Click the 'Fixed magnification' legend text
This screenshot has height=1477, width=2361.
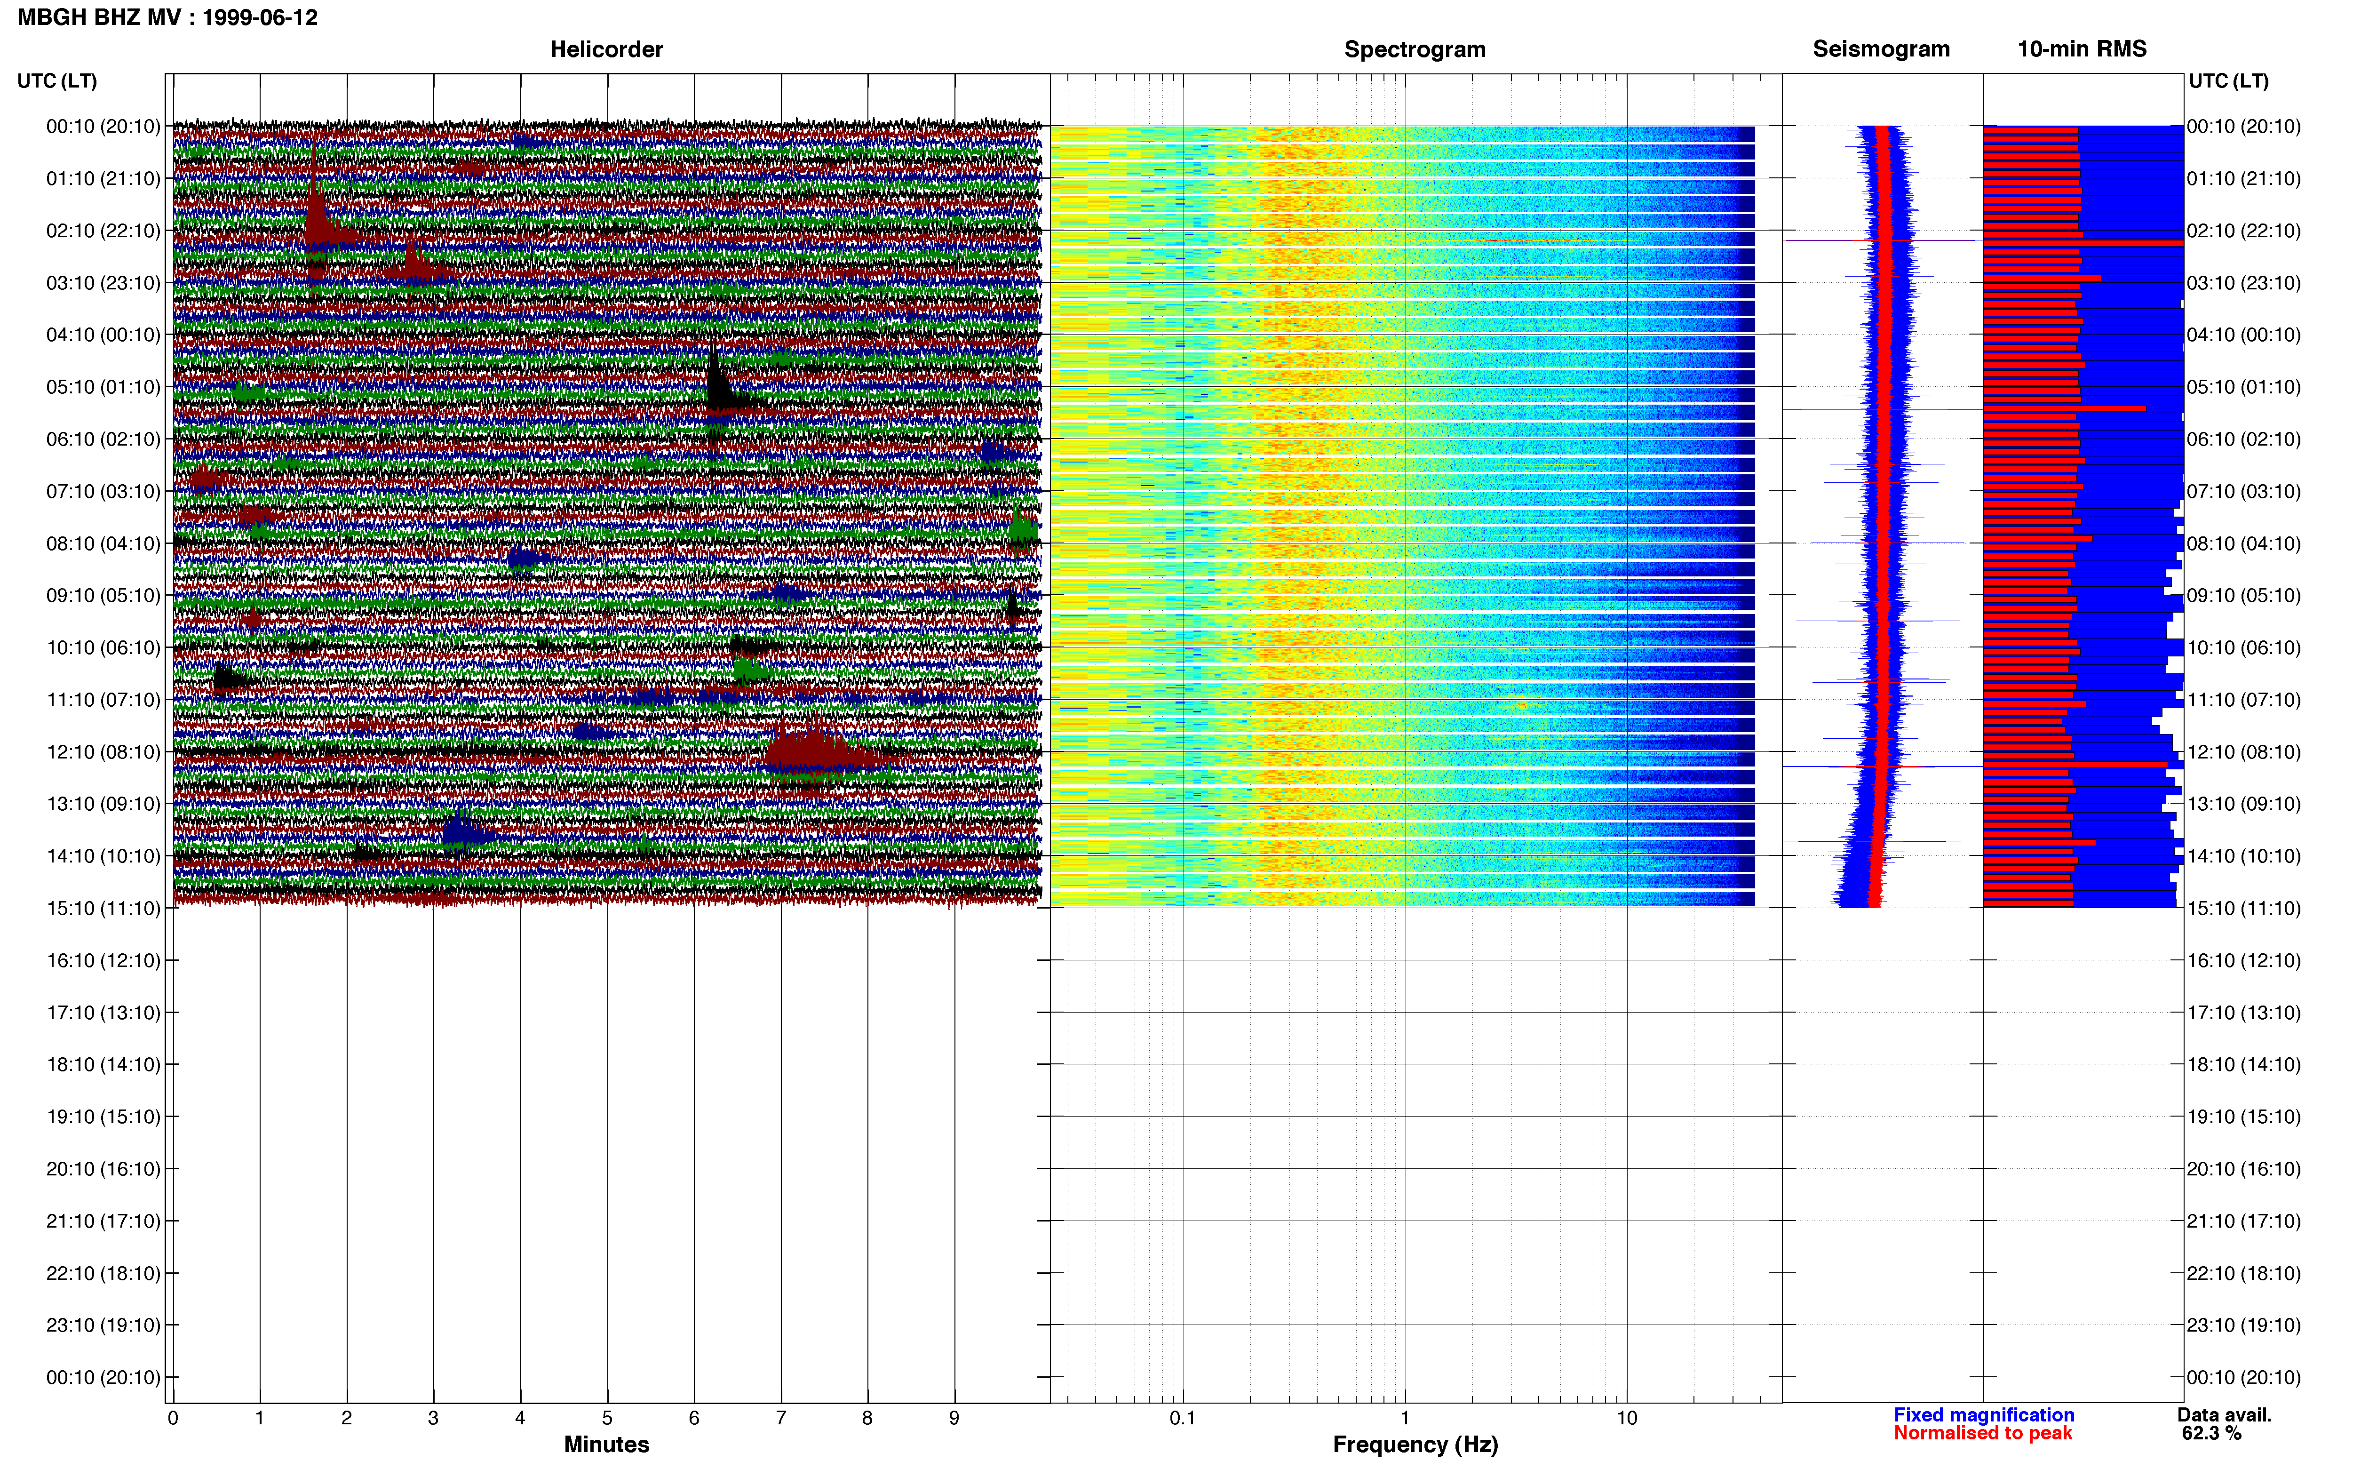tap(1984, 1415)
